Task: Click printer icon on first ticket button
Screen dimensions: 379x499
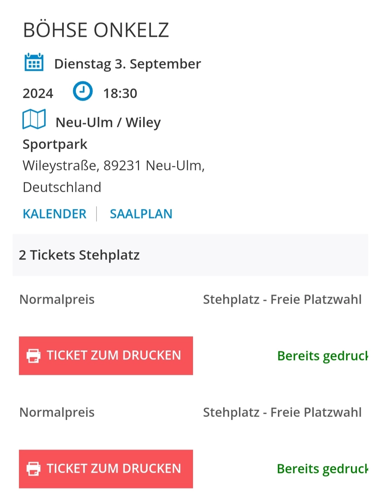Action: pos(34,356)
